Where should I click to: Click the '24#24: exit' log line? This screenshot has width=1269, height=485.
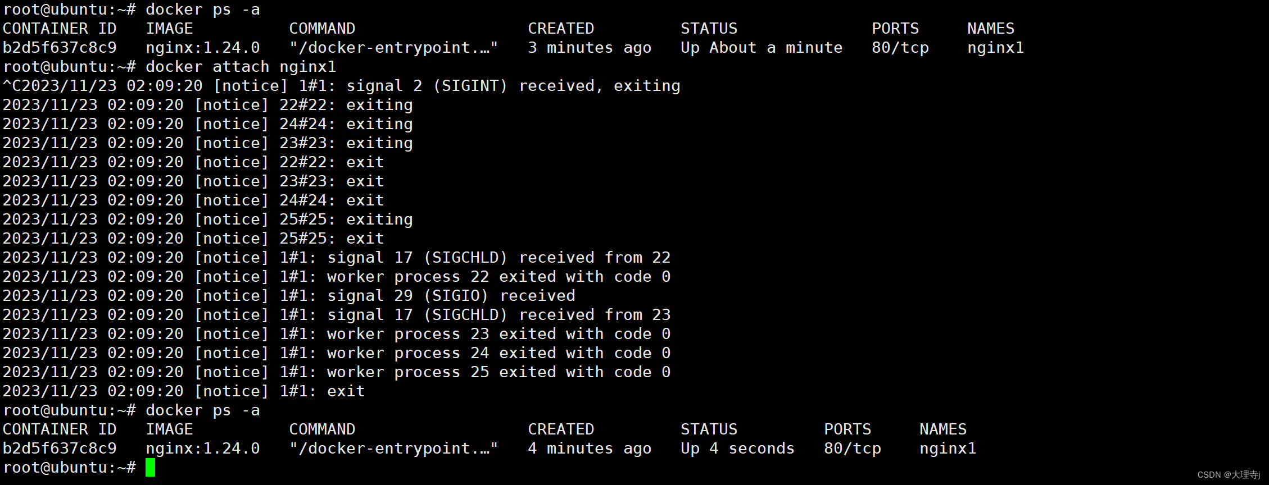tap(193, 200)
